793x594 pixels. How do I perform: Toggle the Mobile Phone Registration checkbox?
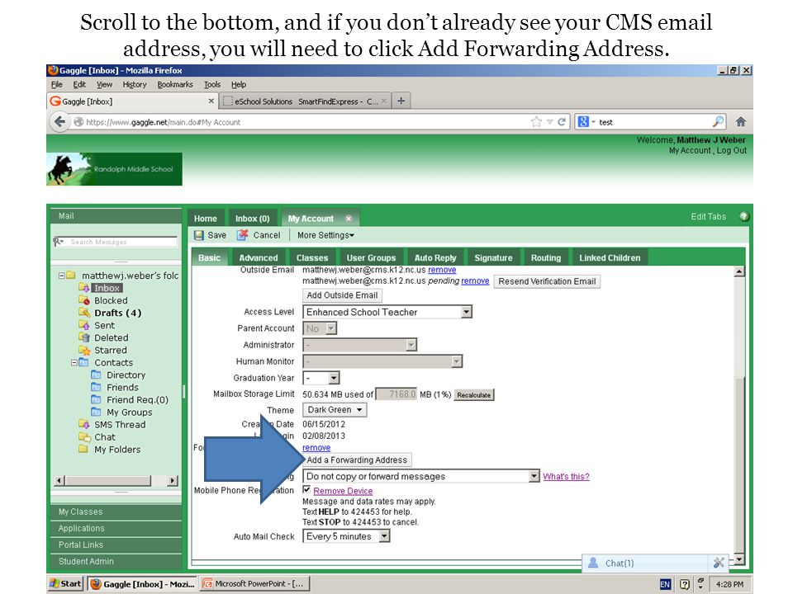[x=306, y=489]
